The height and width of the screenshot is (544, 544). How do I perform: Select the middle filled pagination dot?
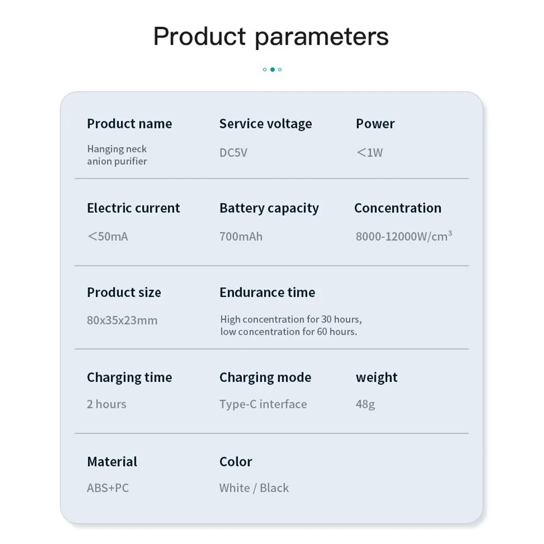pos(273,70)
